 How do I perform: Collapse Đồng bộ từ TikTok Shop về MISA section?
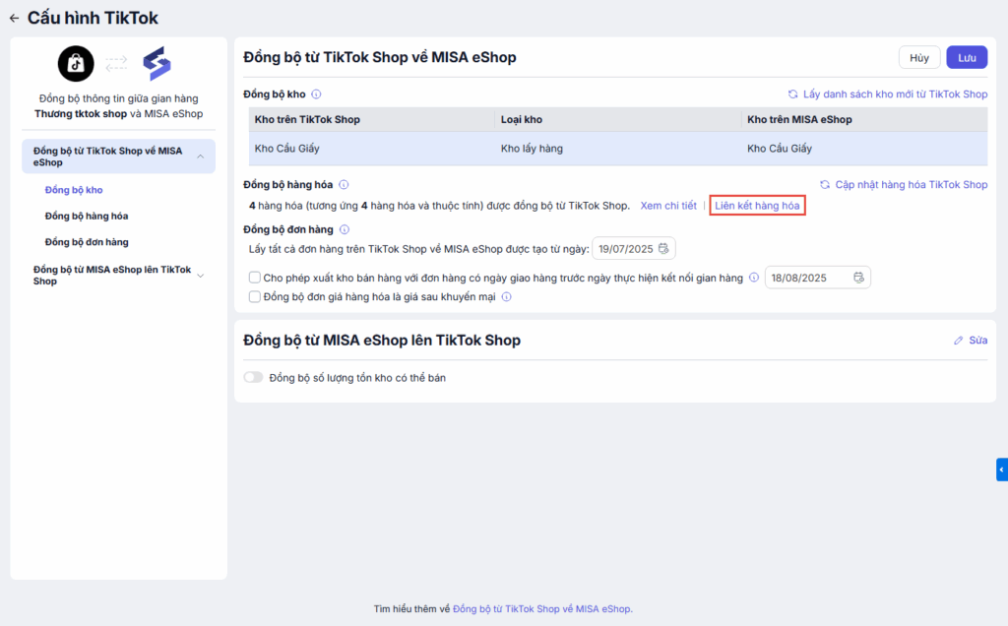(x=201, y=156)
